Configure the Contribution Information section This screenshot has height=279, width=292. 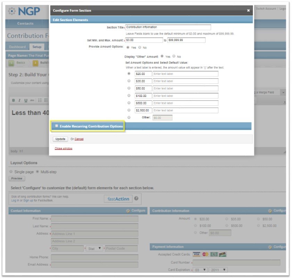tap(277, 210)
